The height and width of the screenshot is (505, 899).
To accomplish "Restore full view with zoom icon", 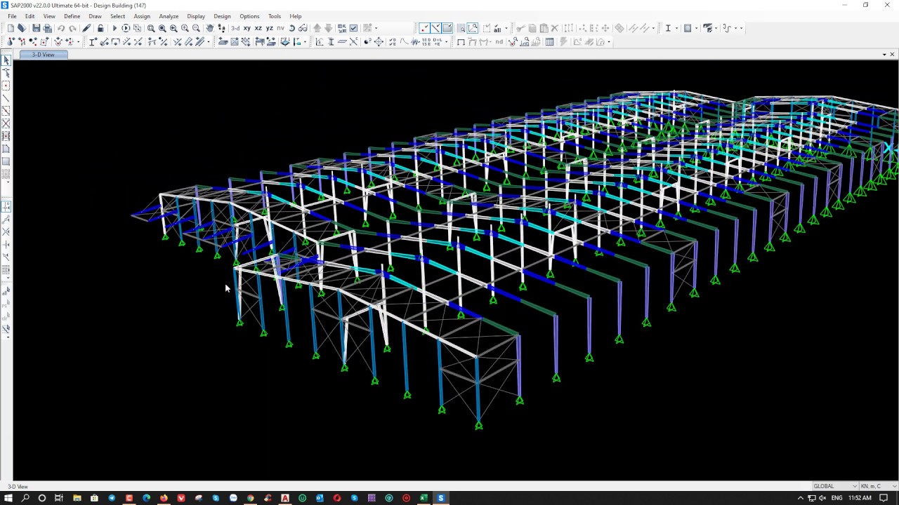I will 162,28.
